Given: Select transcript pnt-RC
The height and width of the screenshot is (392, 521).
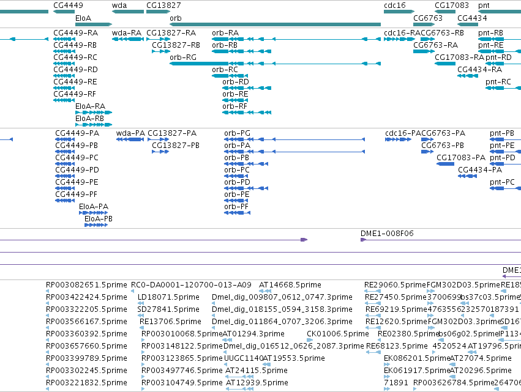Looking at the screenshot, I should click(x=503, y=88).
